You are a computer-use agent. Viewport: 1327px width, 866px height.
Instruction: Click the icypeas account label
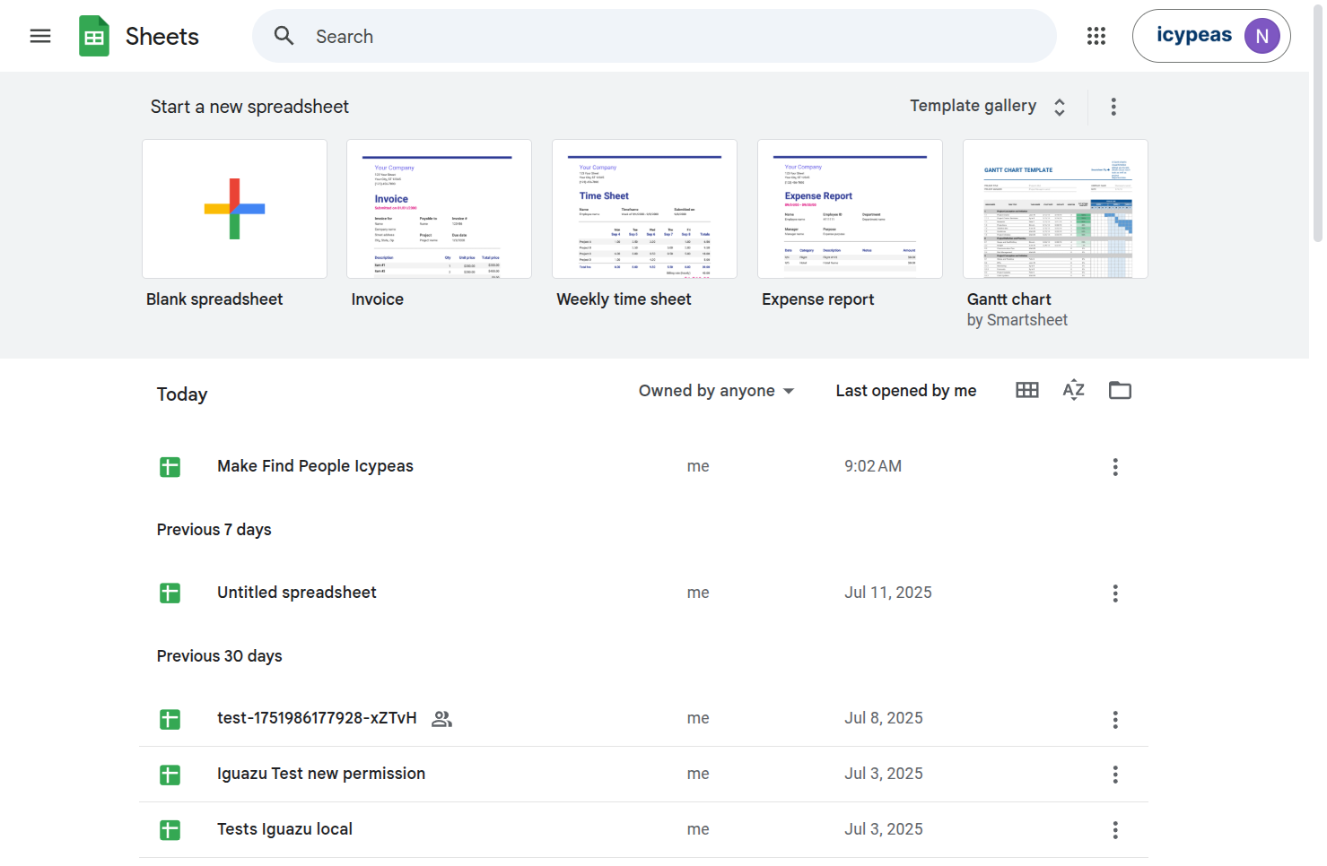tap(1193, 35)
